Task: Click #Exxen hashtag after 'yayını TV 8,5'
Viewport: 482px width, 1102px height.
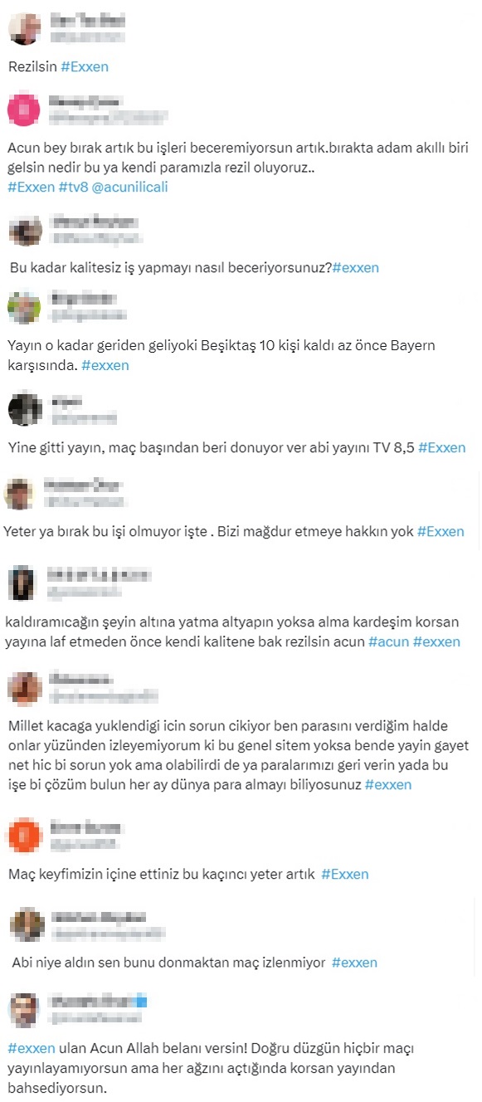Action: coord(441,447)
